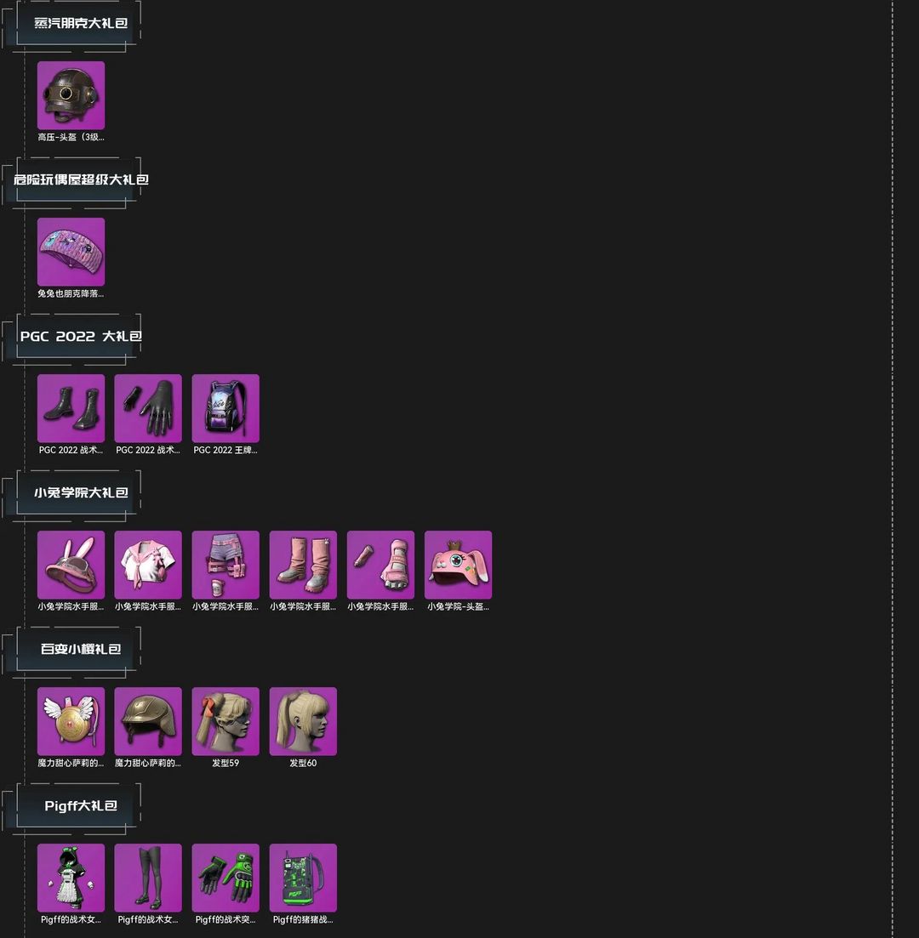The width and height of the screenshot is (919, 938).
Task: Select the pink sailor uniform top
Action: click(x=148, y=565)
